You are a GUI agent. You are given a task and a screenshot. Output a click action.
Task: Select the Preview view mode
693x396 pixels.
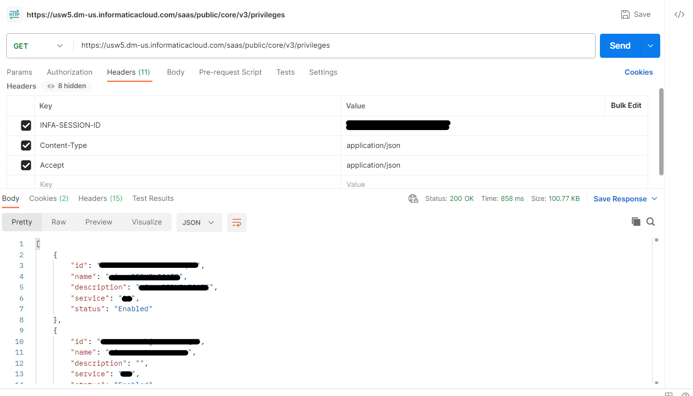pyautogui.click(x=99, y=222)
